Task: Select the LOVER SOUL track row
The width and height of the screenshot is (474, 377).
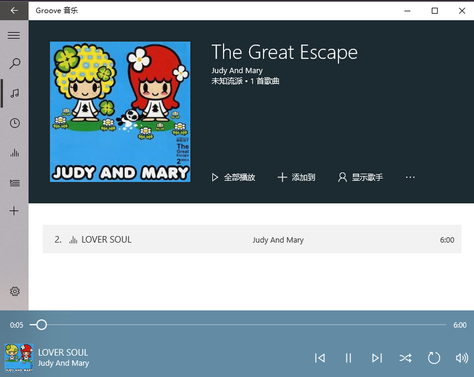Action: click(252, 239)
